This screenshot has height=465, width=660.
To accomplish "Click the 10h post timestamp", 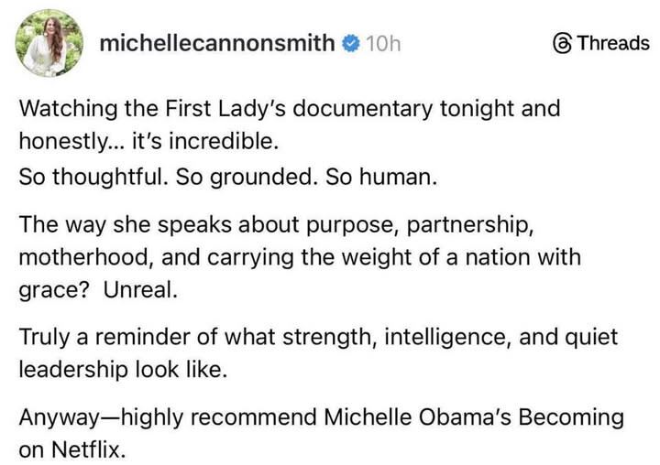I will (382, 43).
